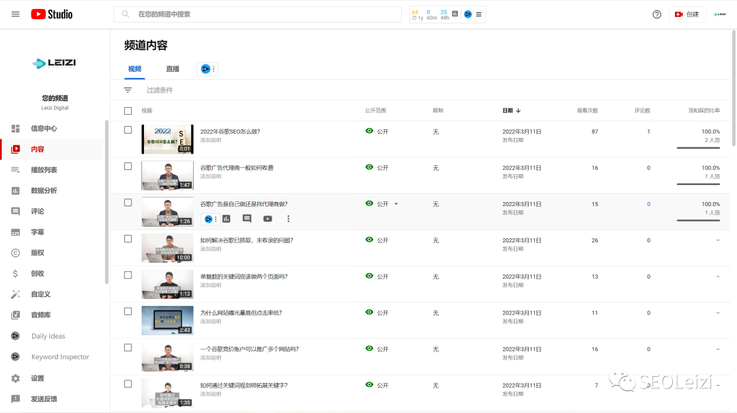Open thumbnail of 2022年谷歌SEO video

(167, 139)
